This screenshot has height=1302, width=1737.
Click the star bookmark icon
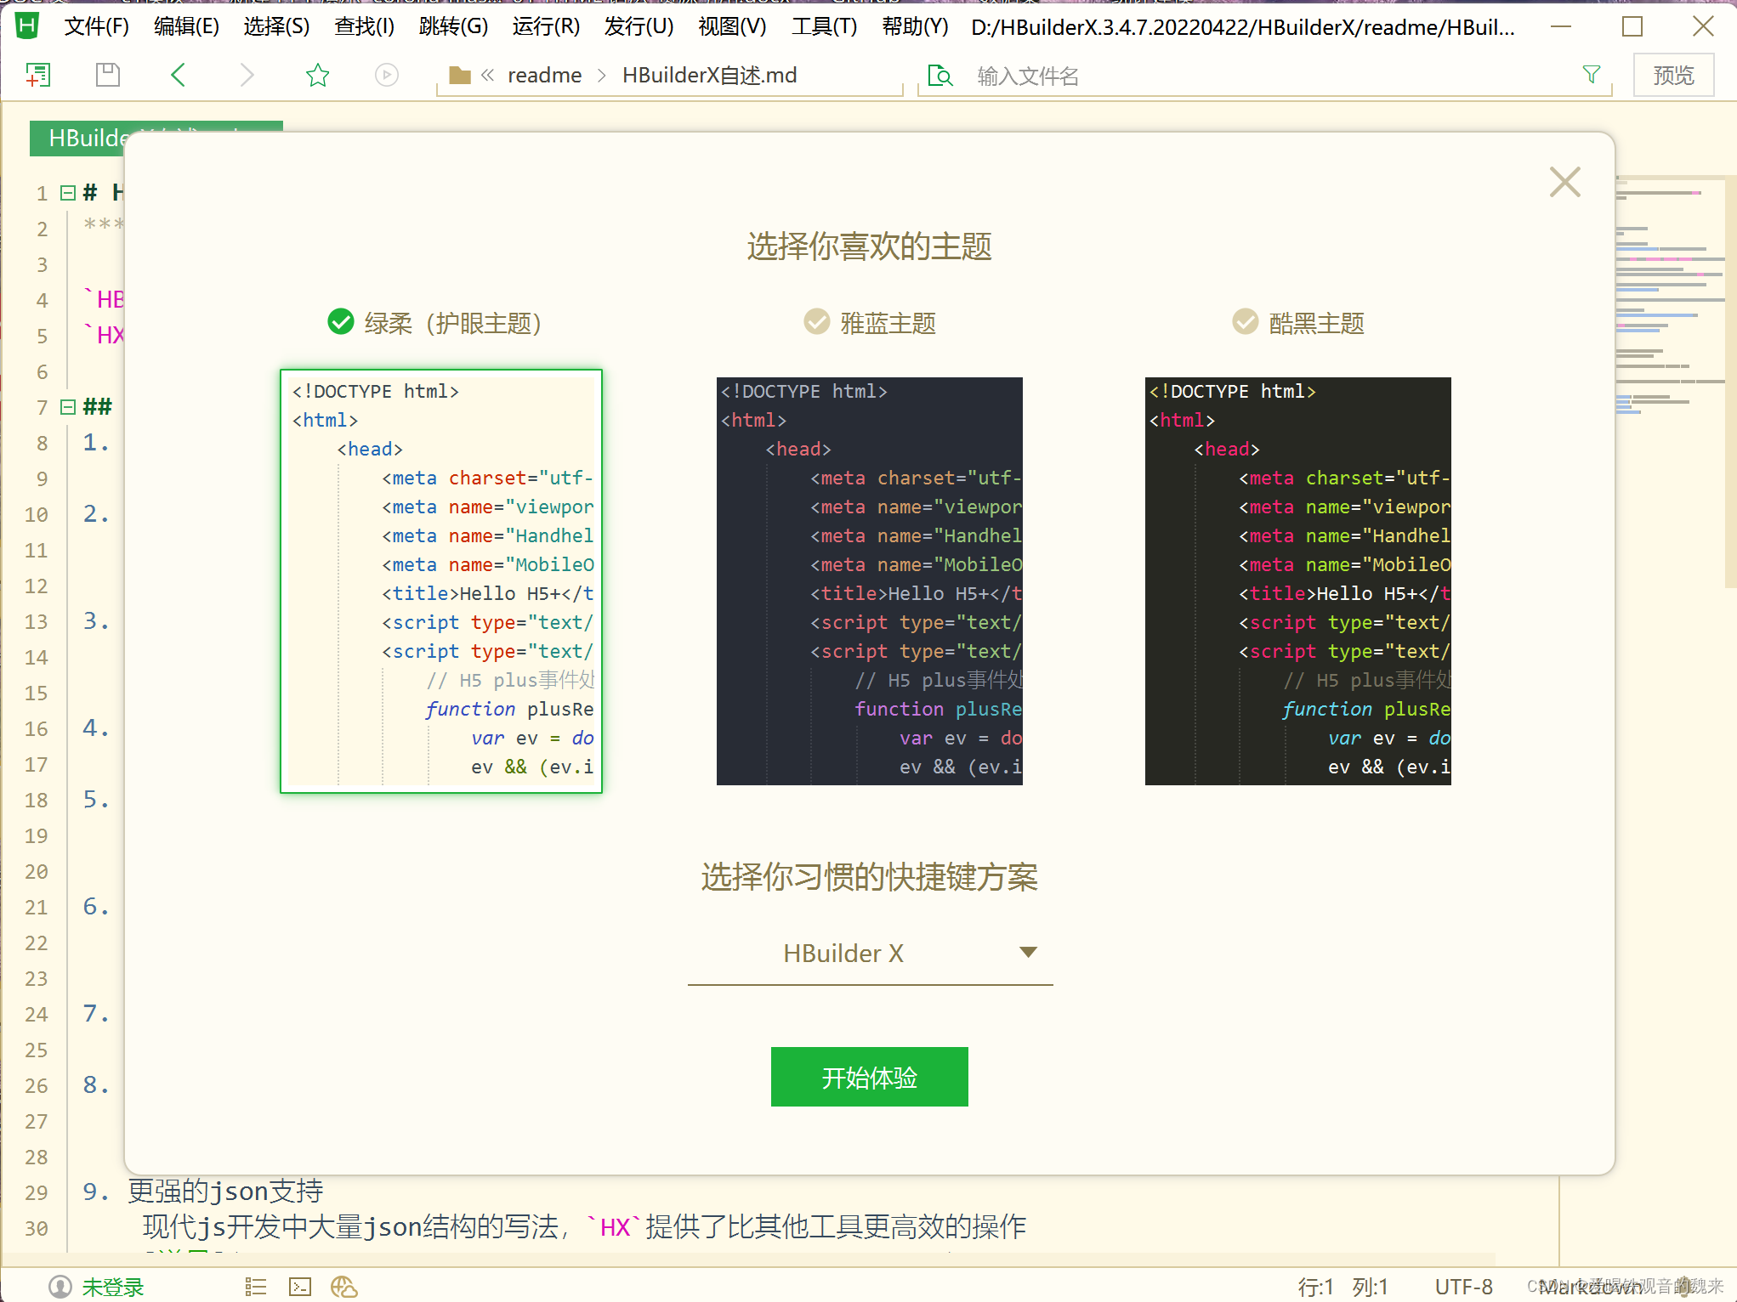(x=316, y=75)
